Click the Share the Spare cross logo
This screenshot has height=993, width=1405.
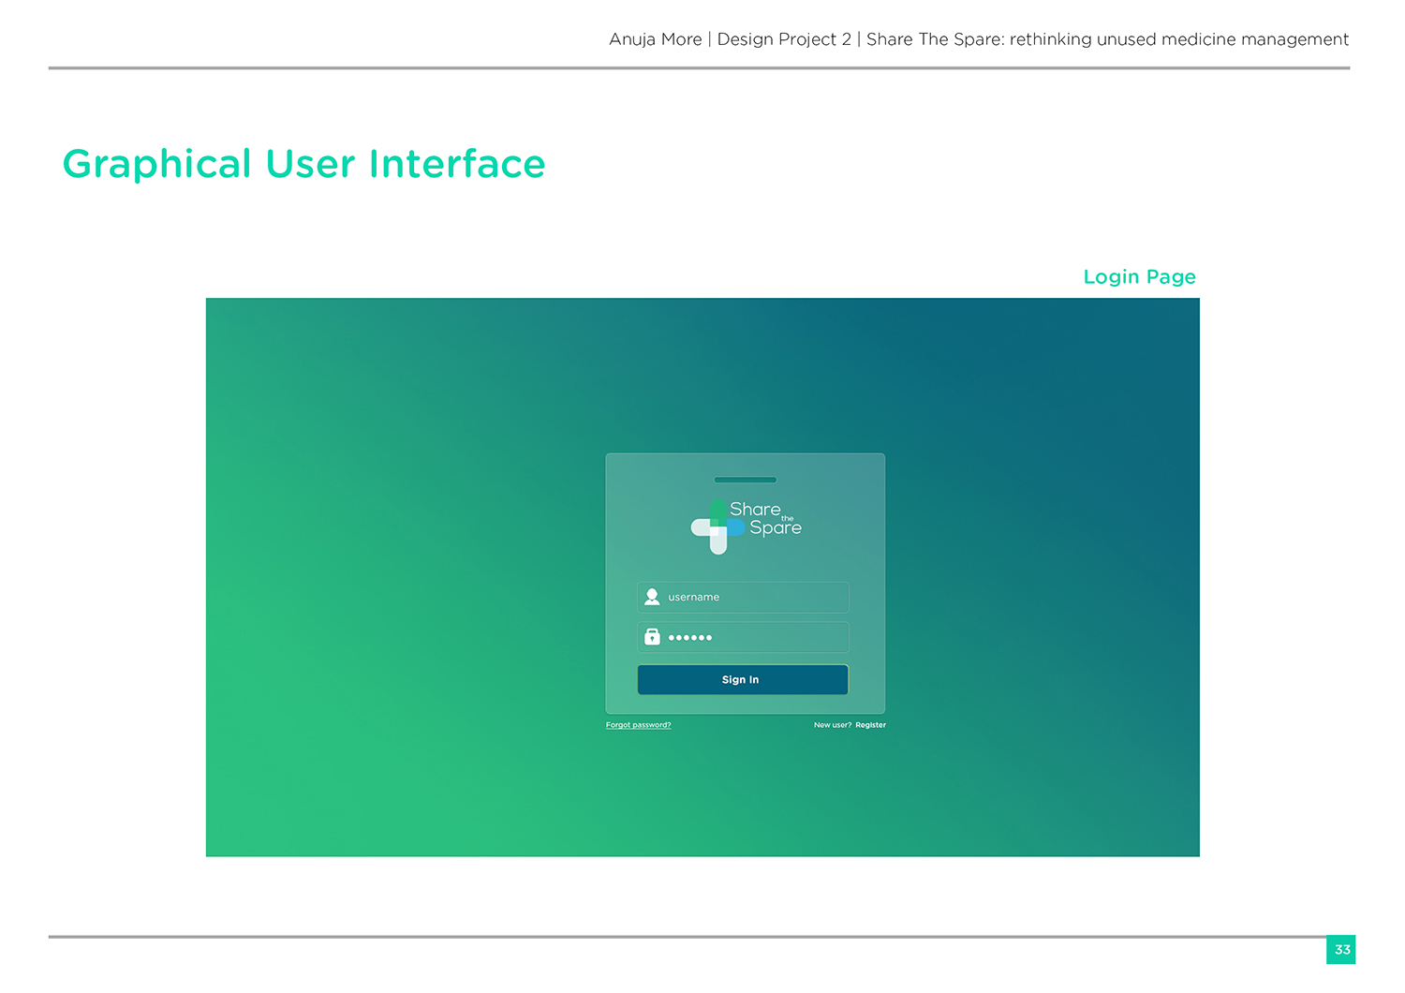tap(717, 526)
